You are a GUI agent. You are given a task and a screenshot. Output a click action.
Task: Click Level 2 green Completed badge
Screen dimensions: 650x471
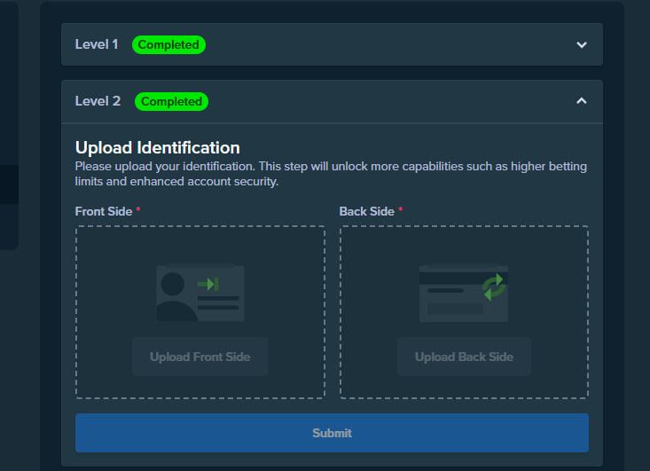(x=171, y=101)
